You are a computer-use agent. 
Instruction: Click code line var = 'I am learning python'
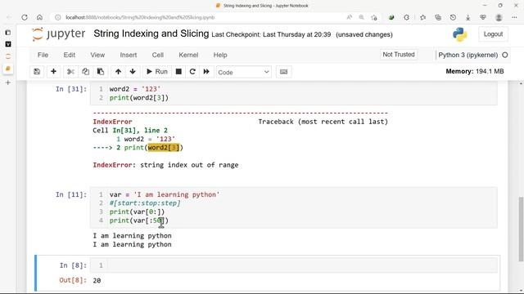click(x=165, y=194)
